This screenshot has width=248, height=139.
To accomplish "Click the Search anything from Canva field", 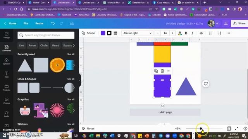I will click(x=46, y=35).
